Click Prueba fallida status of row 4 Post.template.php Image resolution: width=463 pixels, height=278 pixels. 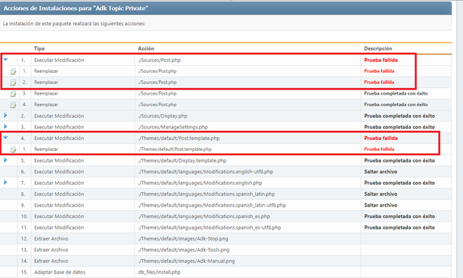pyautogui.click(x=381, y=138)
